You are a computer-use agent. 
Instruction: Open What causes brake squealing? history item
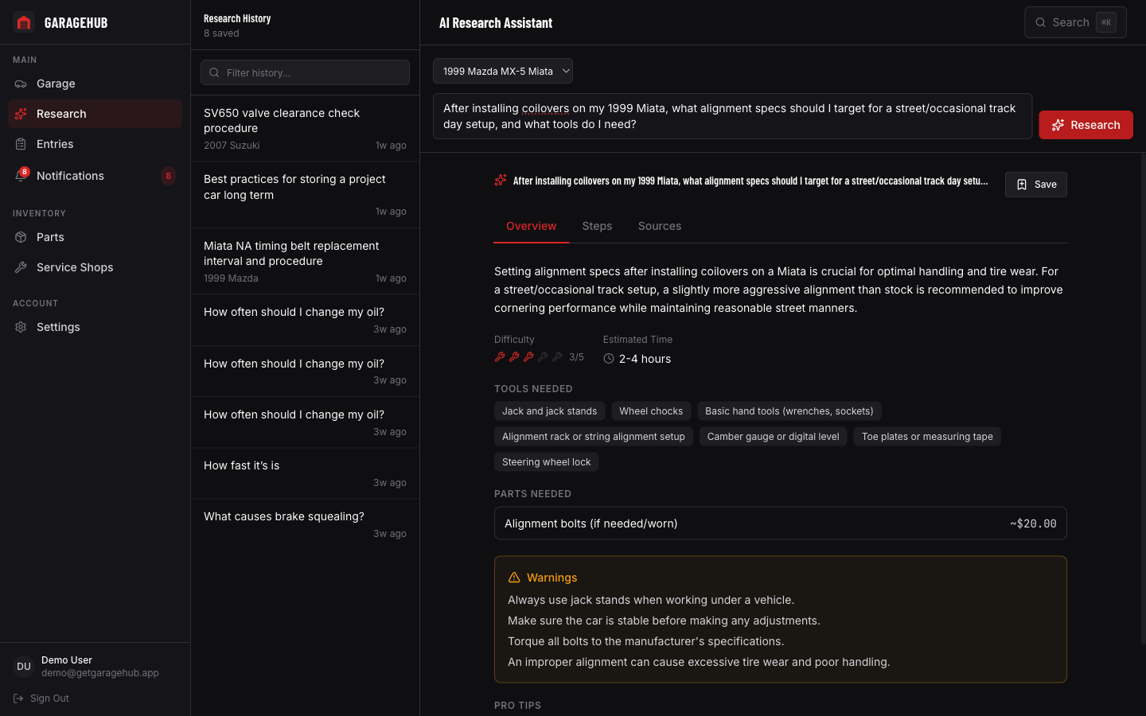click(305, 524)
